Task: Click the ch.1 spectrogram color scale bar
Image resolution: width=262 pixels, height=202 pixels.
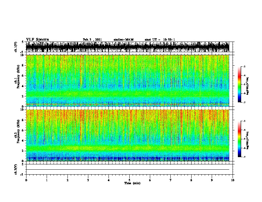Action: (x=240, y=84)
